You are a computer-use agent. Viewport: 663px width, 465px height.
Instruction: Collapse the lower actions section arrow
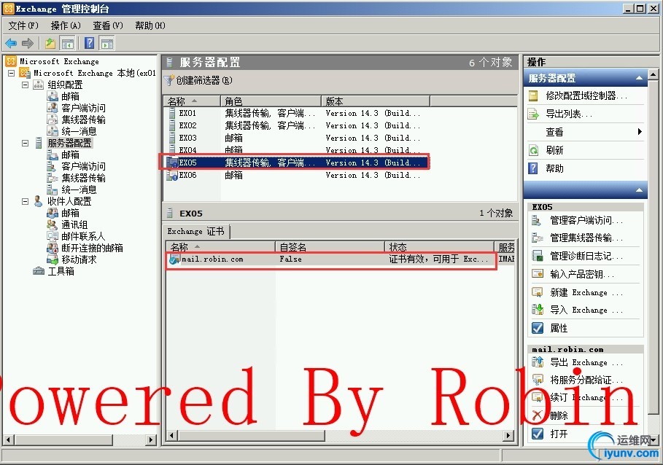639,190
